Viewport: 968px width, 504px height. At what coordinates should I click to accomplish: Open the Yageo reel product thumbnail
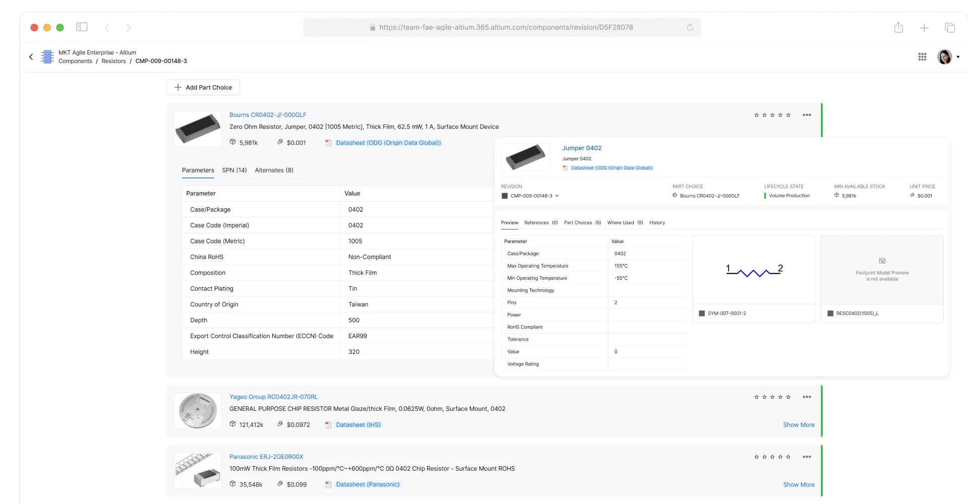(x=198, y=411)
